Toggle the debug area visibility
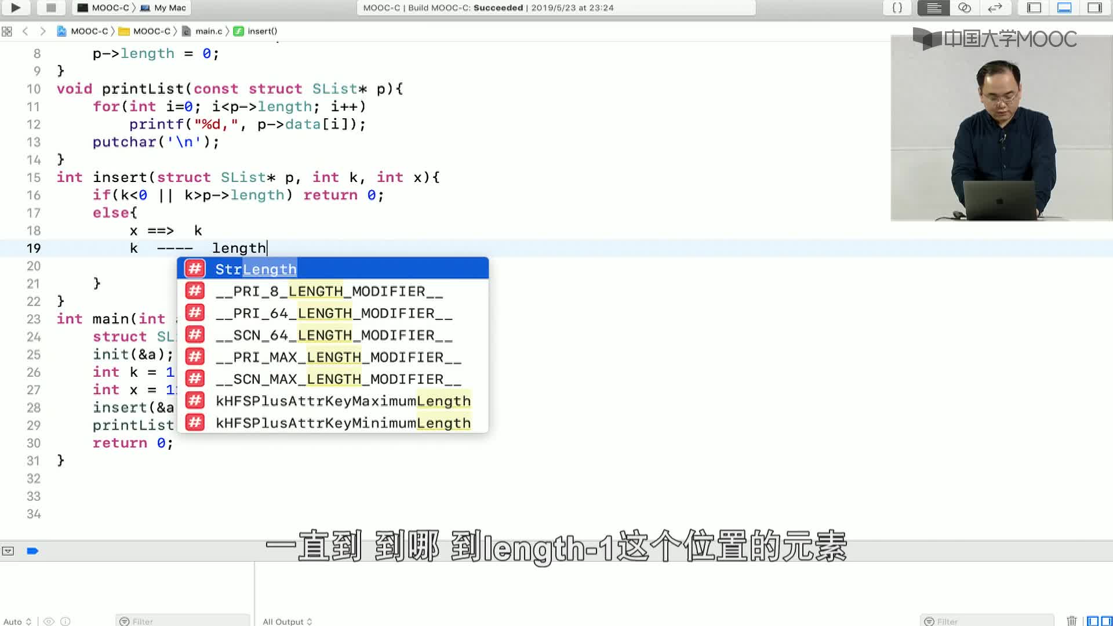The image size is (1113, 626). [x=1064, y=8]
